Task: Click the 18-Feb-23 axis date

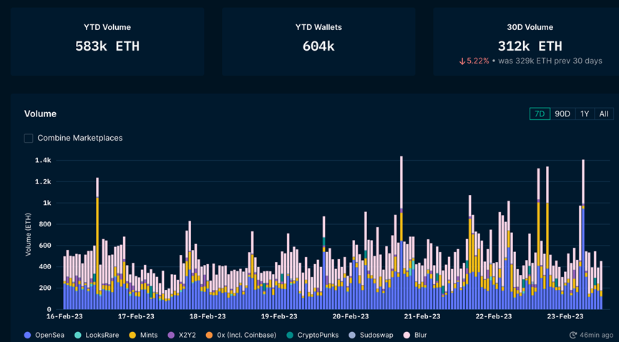Action: click(x=208, y=316)
